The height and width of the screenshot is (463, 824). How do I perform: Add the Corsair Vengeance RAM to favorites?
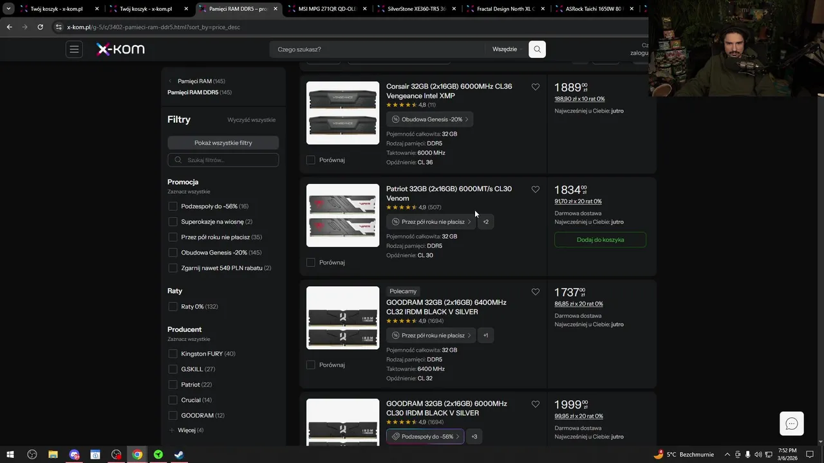click(x=535, y=87)
